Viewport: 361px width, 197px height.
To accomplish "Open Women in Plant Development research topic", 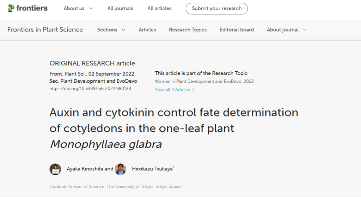I will coord(204,81).
